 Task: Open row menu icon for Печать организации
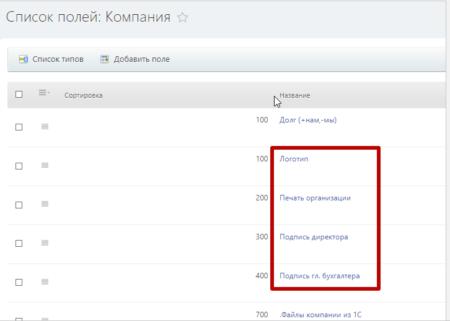[45, 205]
